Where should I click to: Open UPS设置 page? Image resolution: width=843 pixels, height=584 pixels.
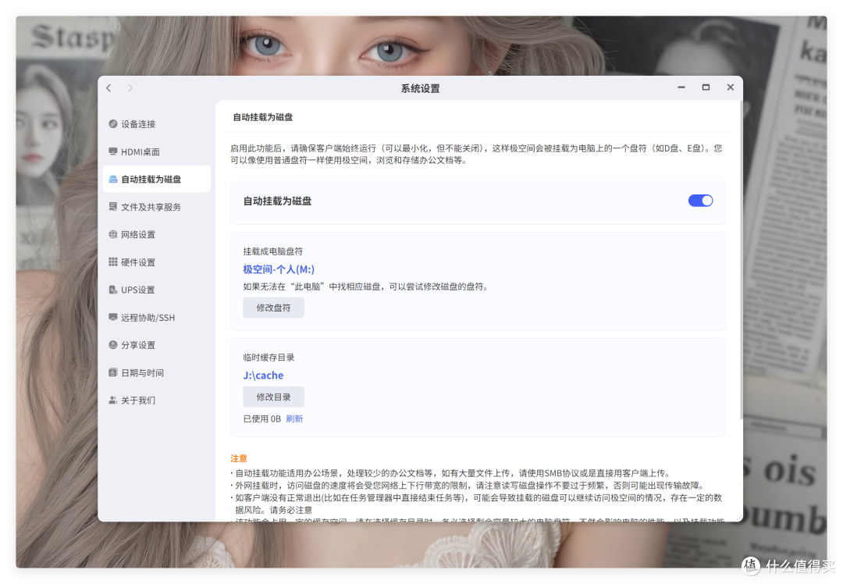(x=156, y=290)
